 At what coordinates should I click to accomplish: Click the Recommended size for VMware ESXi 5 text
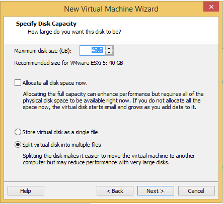coord(68,63)
